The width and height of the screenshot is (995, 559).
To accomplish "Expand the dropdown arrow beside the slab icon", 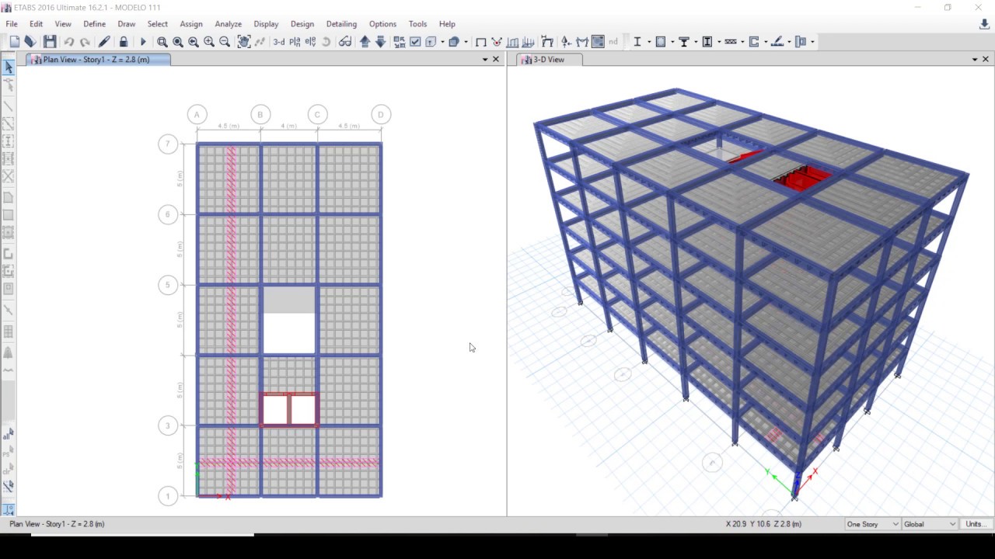I will [x=672, y=42].
